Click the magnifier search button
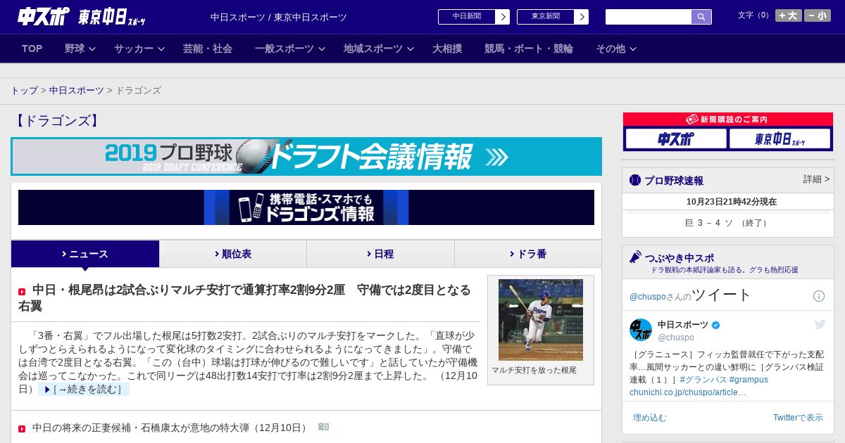 pyautogui.click(x=701, y=17)
